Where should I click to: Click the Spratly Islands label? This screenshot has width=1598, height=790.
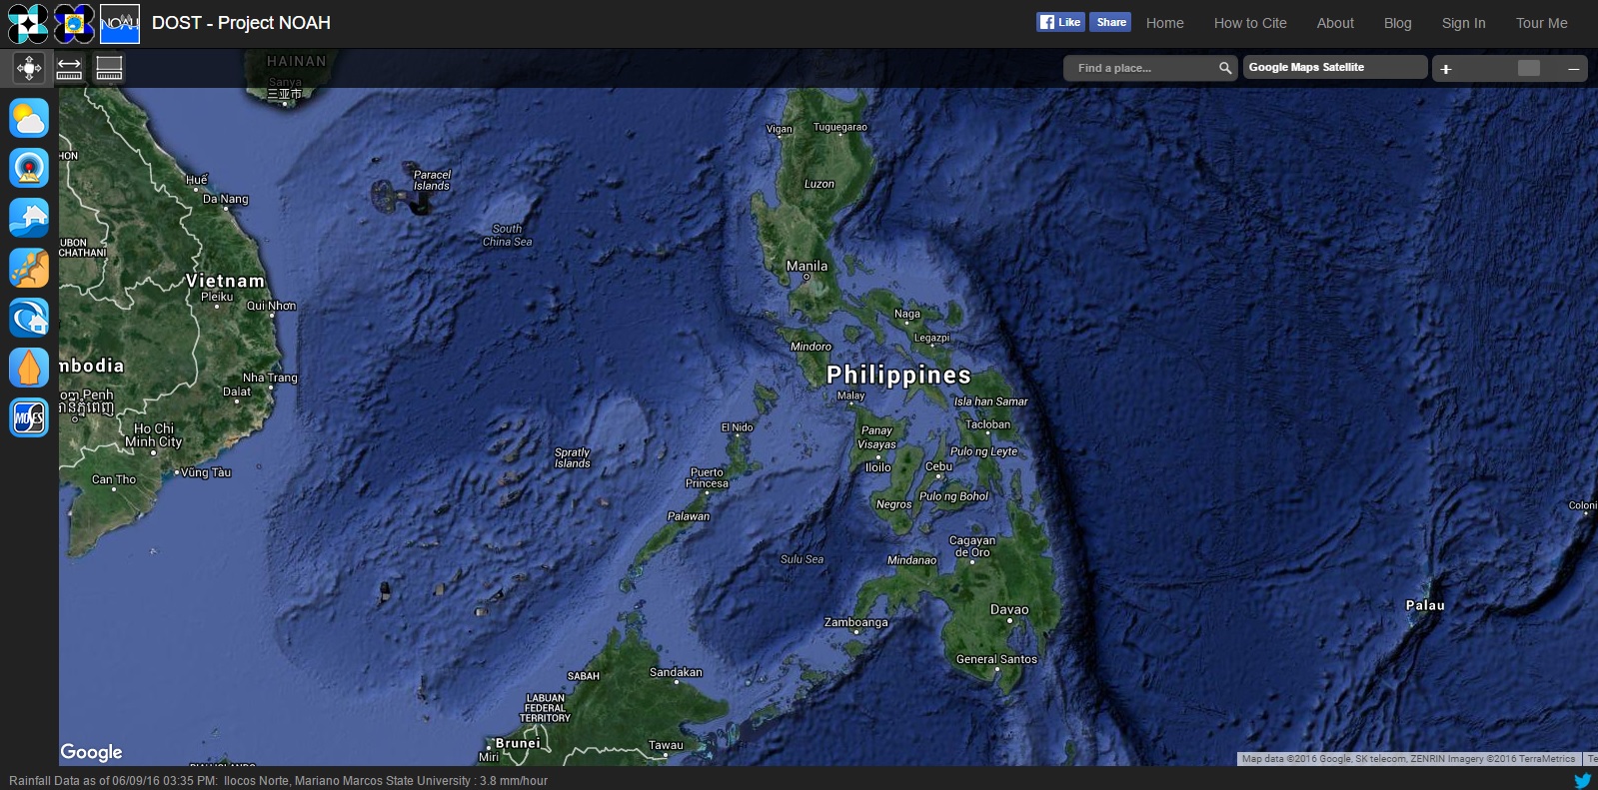pos(573,457)
